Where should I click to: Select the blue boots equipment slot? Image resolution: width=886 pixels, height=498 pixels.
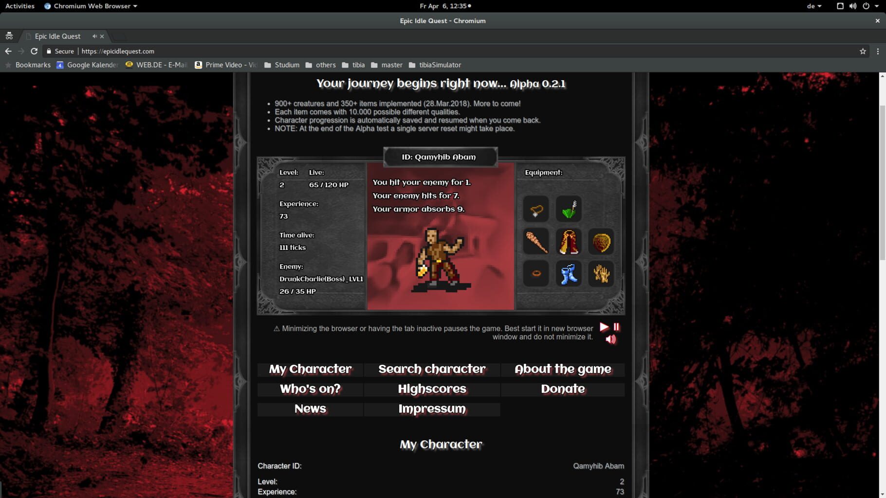(569, 274)
